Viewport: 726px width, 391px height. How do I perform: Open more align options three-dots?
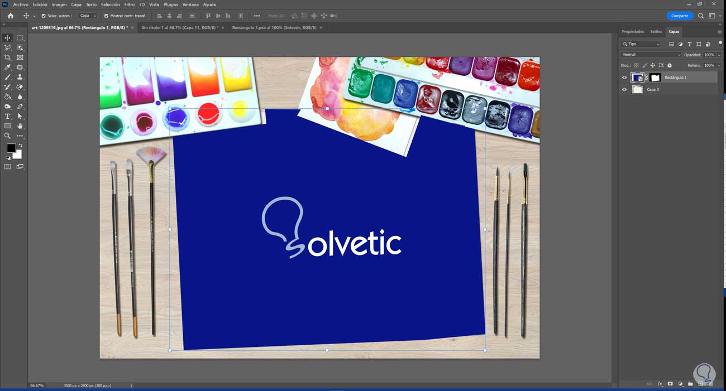(257, 16)
